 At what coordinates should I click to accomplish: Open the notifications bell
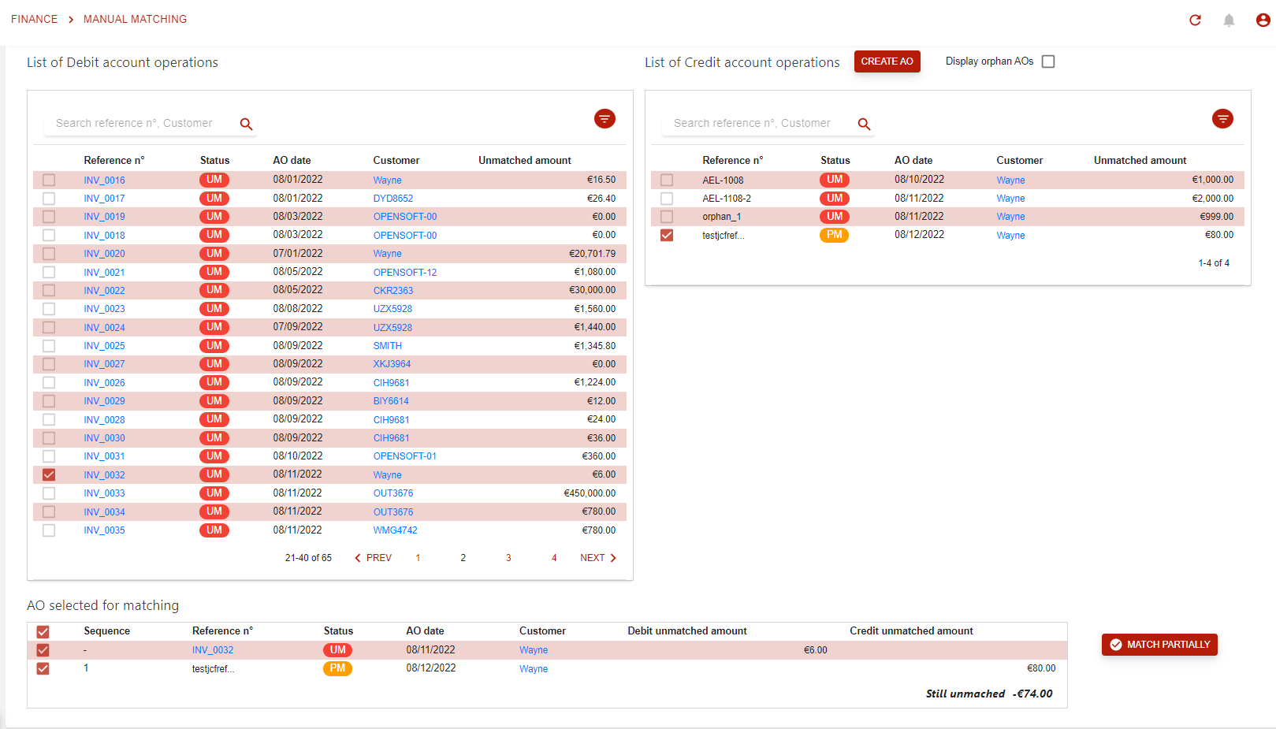[1229, 20]
